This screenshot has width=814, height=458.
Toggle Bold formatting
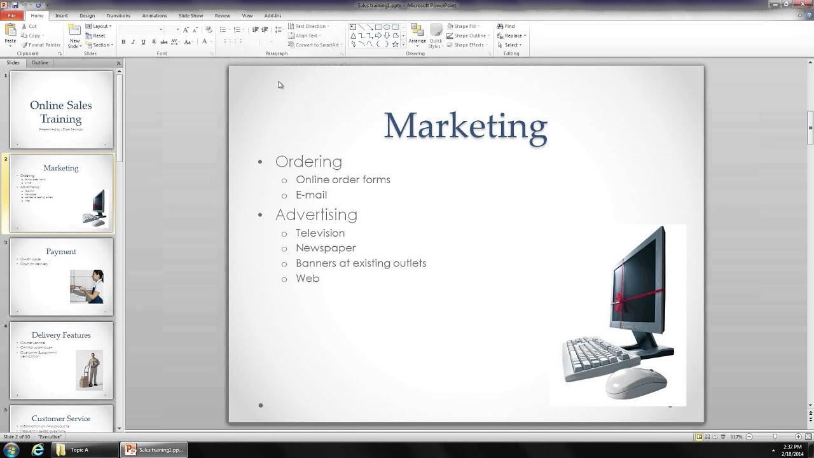tap(123, 42)
